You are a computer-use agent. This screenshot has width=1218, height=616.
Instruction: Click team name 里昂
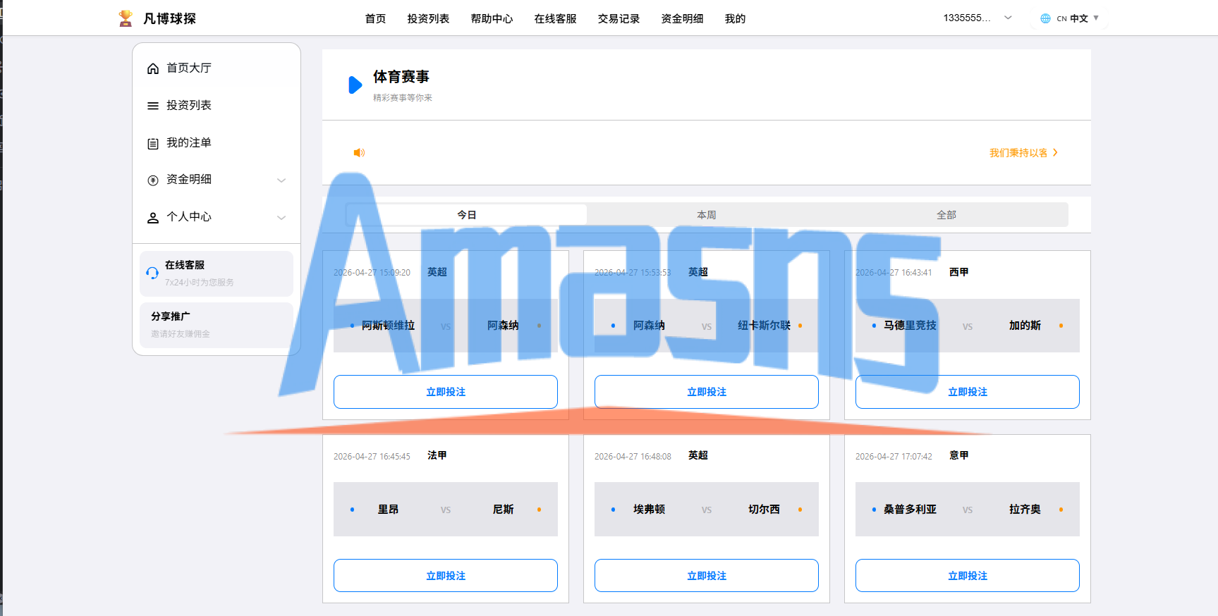388,510
